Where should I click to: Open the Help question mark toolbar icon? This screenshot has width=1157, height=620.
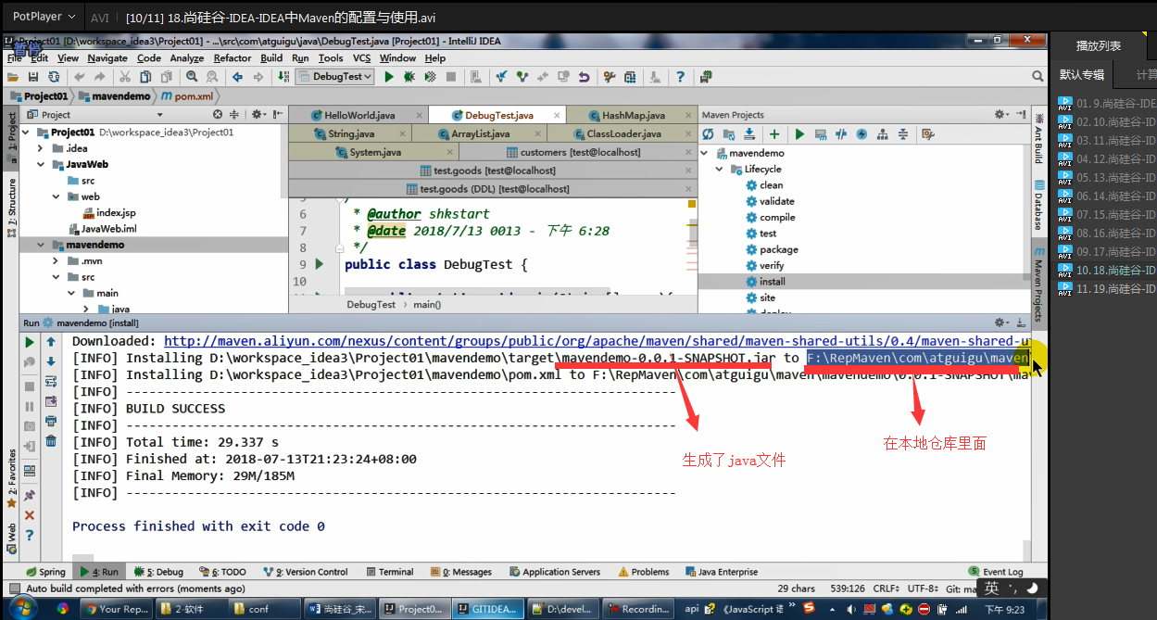click(x=680, y=77)
